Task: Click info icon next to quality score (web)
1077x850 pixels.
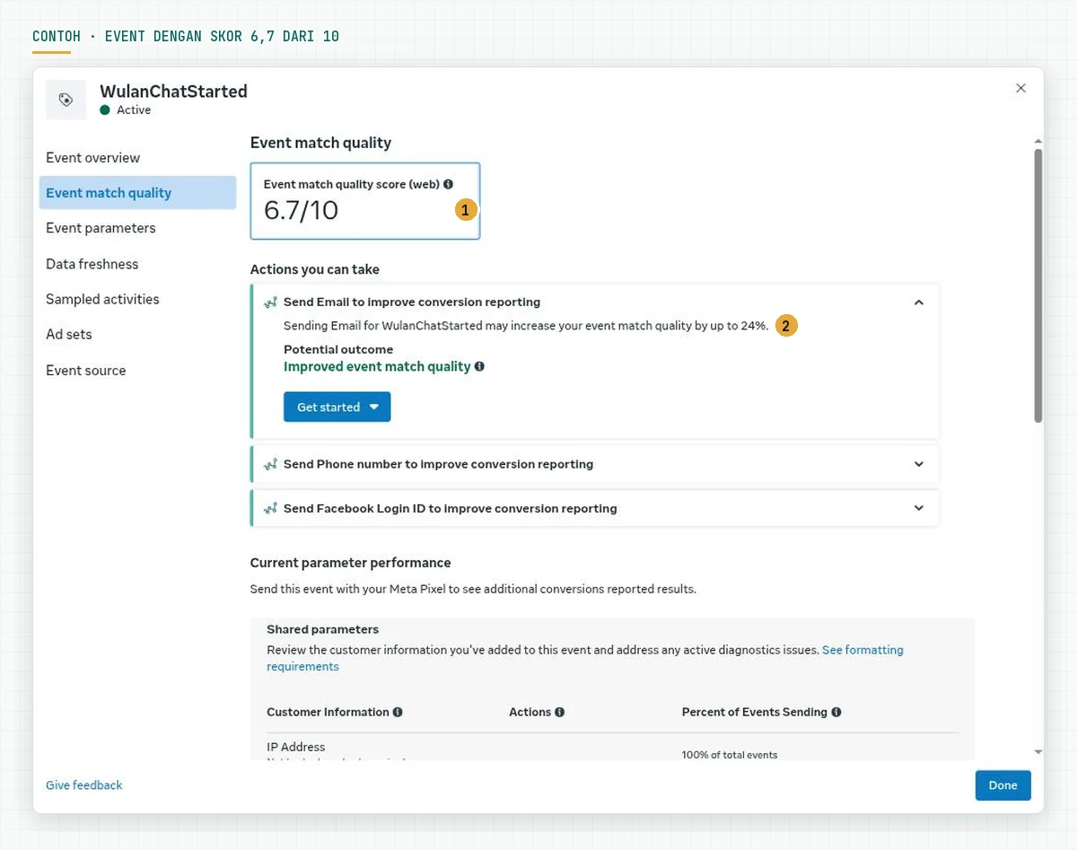Action: click(449, 184)
